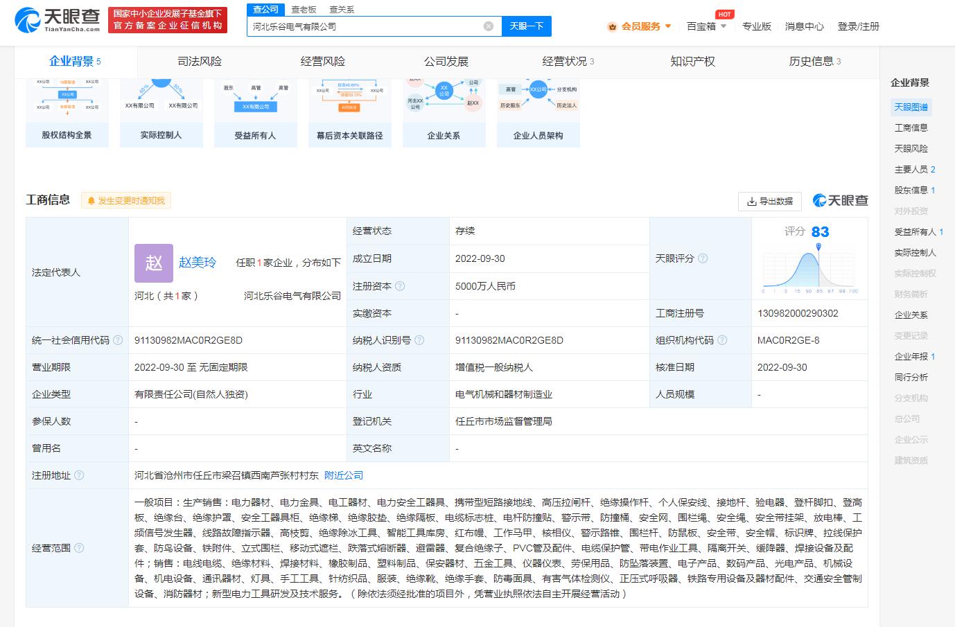
Task: Open the help icon beside 统一社会信用代码
Action: point(118,340)
